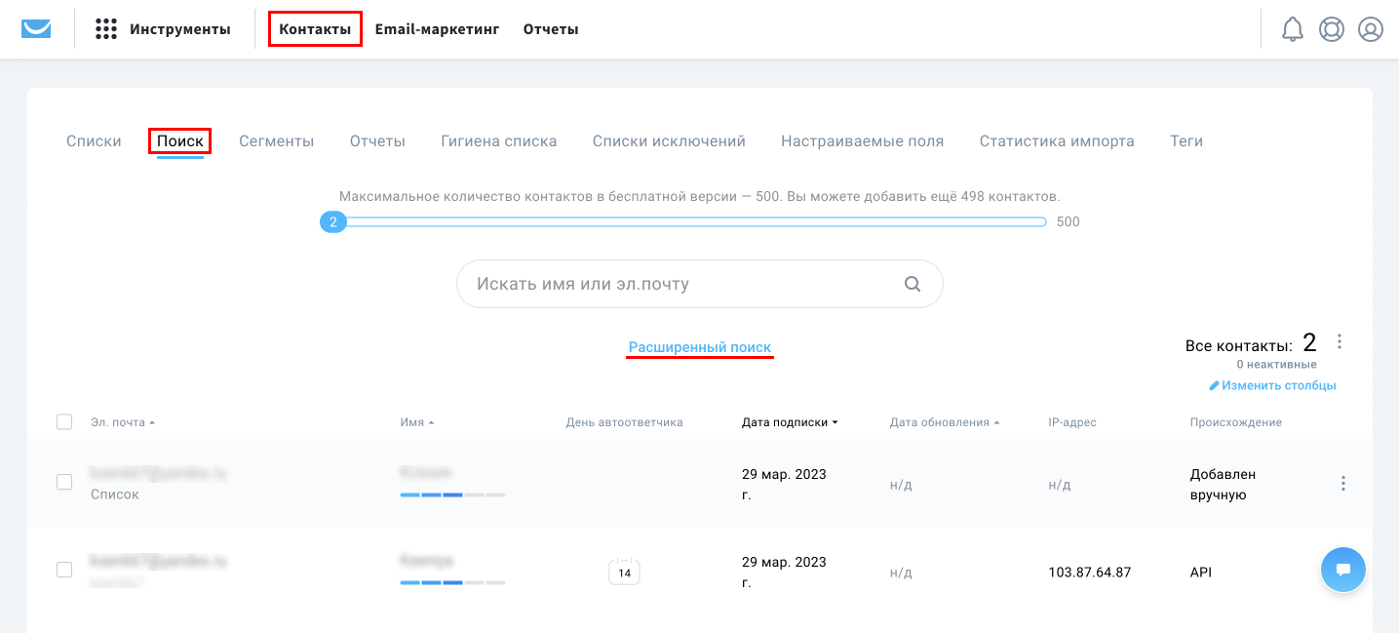The image size is (1399, 633).
Task: Open the apps grid next to Инструменты
Action: tap(105, 28)
